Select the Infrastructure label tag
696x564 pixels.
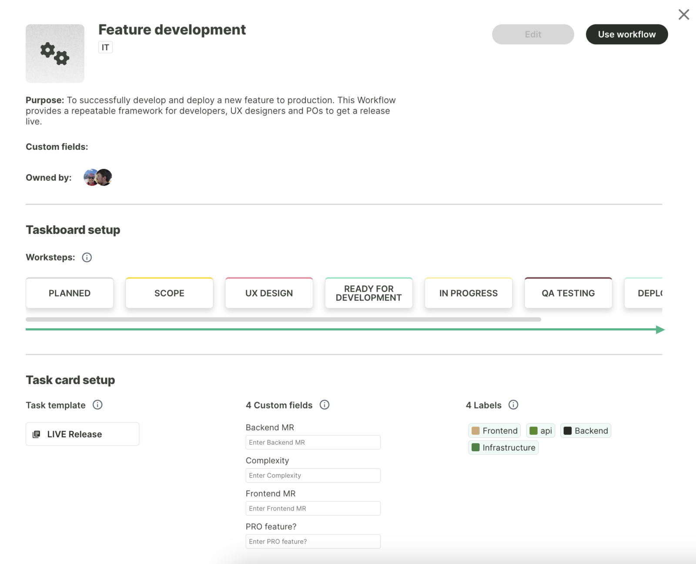tap(503, 448)
